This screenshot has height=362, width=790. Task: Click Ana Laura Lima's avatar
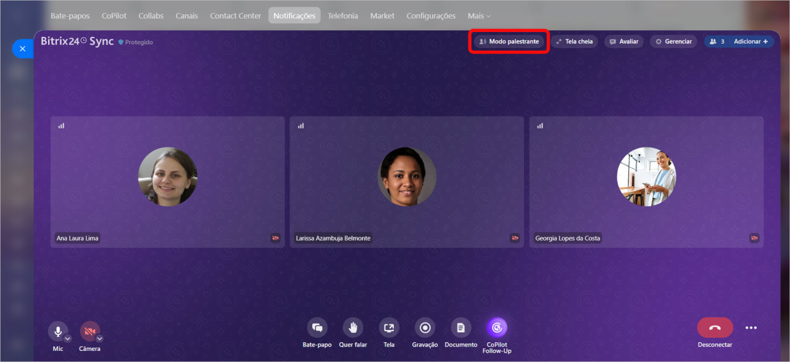(x=168, y=176)
